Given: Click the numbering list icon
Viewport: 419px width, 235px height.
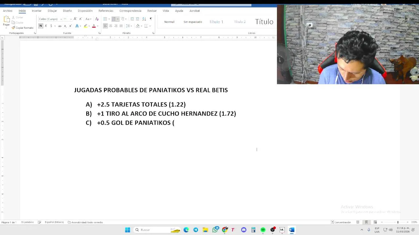Looking at the screenshot, I should tap(114, 19).
